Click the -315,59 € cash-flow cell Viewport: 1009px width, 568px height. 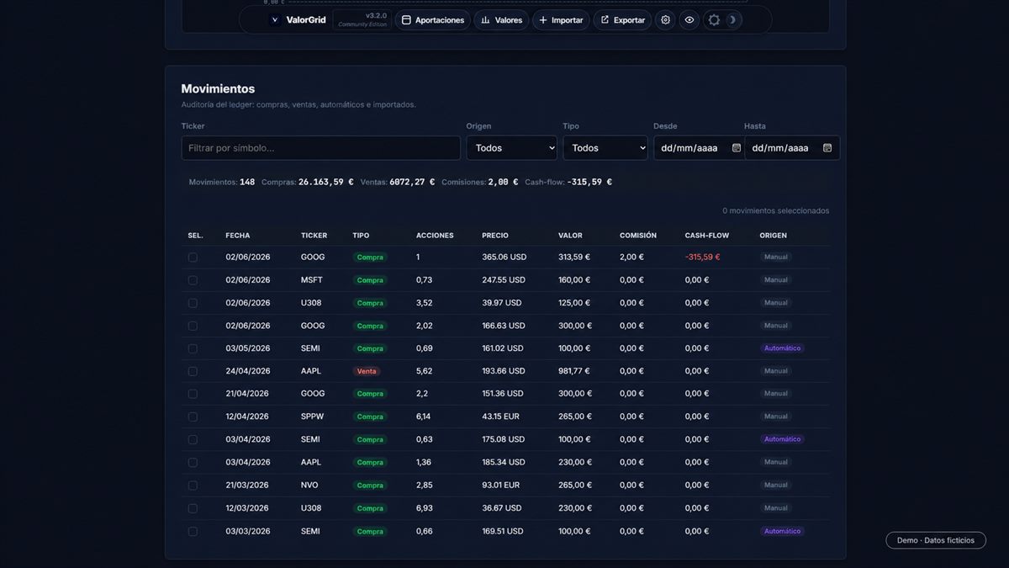[703, 257]
